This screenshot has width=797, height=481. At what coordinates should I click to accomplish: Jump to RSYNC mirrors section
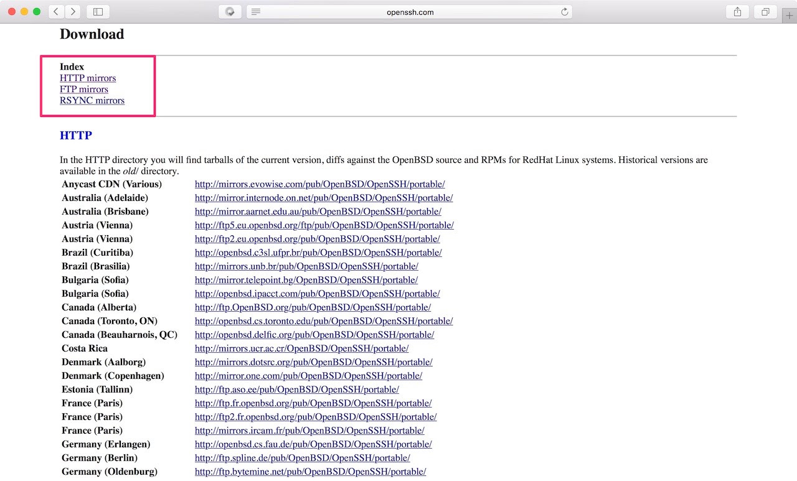(92, 100)
